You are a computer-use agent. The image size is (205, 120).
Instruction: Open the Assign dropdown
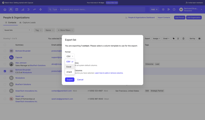pyautogui.click(x=157, y=39)
